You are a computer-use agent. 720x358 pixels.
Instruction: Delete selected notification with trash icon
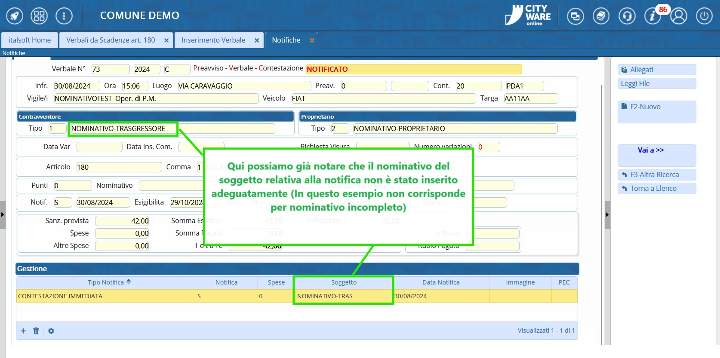click(36, 331)
